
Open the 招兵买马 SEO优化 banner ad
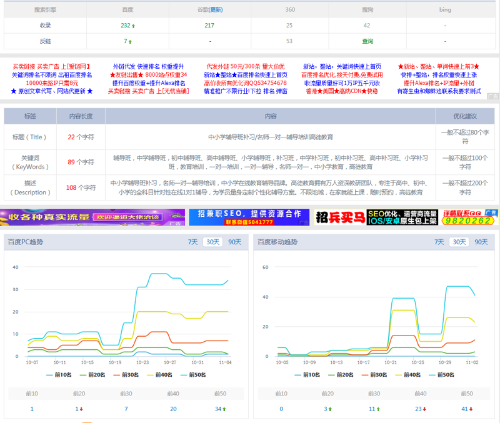click(x=406, y=217)
